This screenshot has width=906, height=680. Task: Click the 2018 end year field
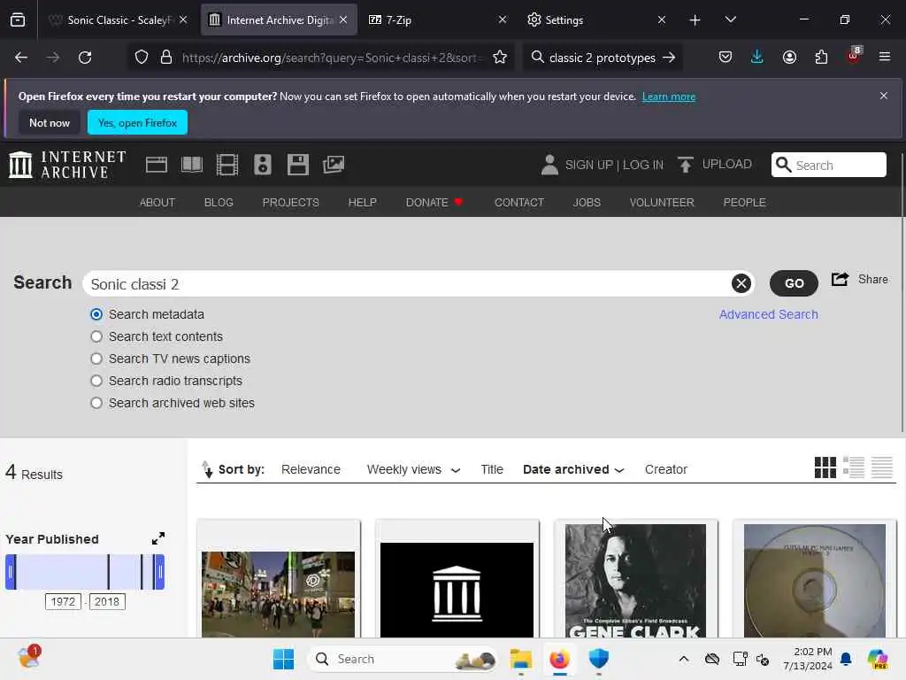[x=107, y=601]
